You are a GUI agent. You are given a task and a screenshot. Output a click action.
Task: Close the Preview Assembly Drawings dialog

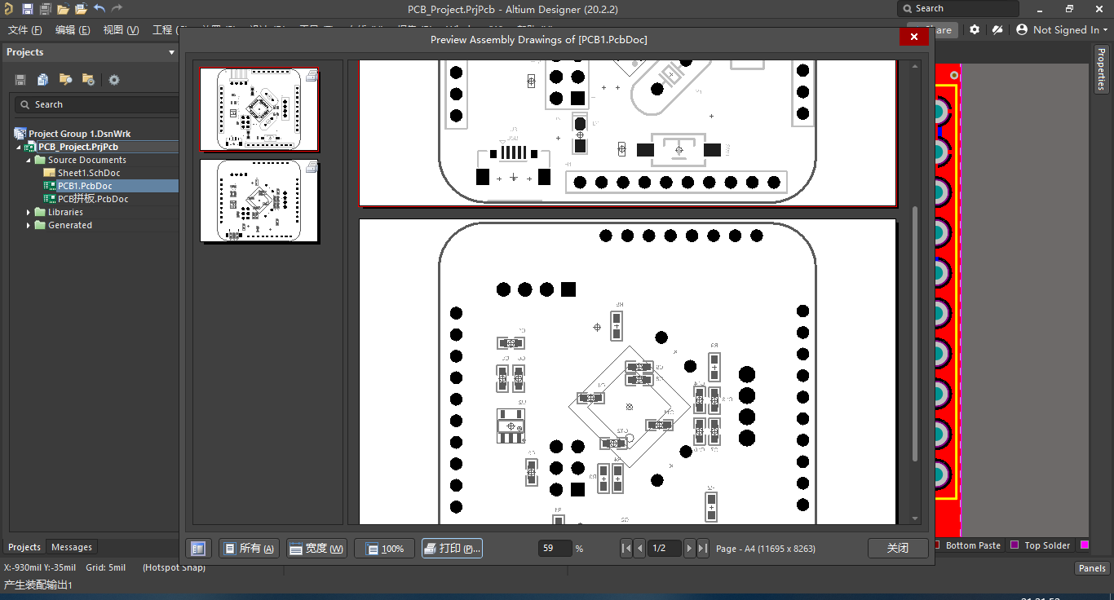point(914,37)
